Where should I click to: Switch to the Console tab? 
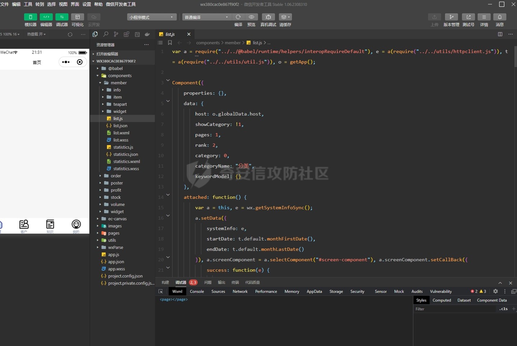click(197, 291)
